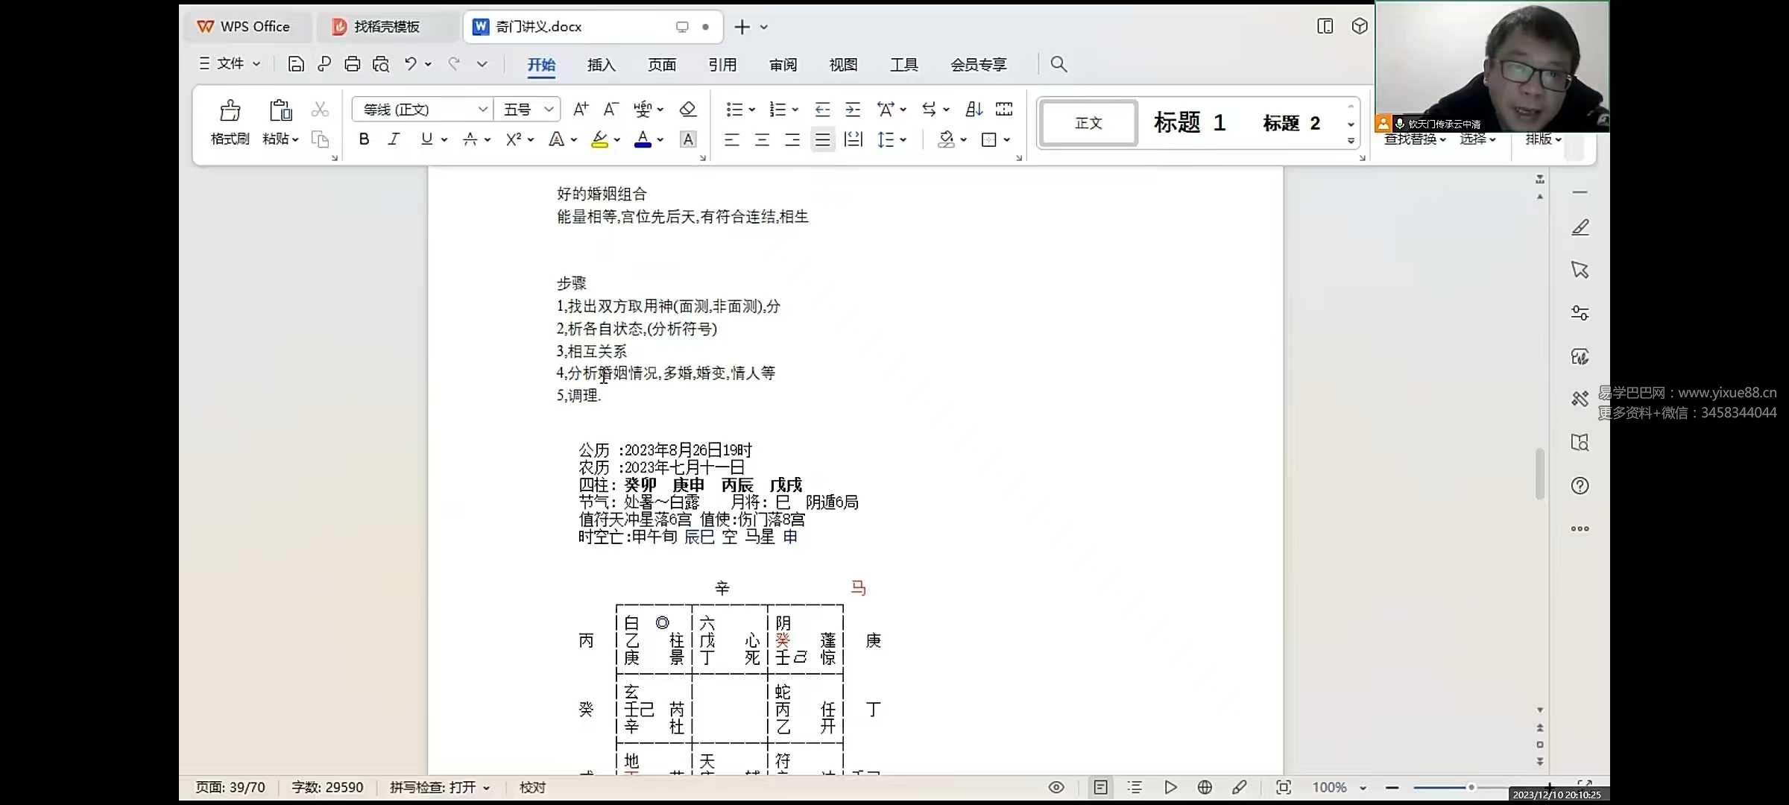Click the center alignment icon
Image resolution: width=1789 pixels, height=805 pixels.
(x=762, y=139)
